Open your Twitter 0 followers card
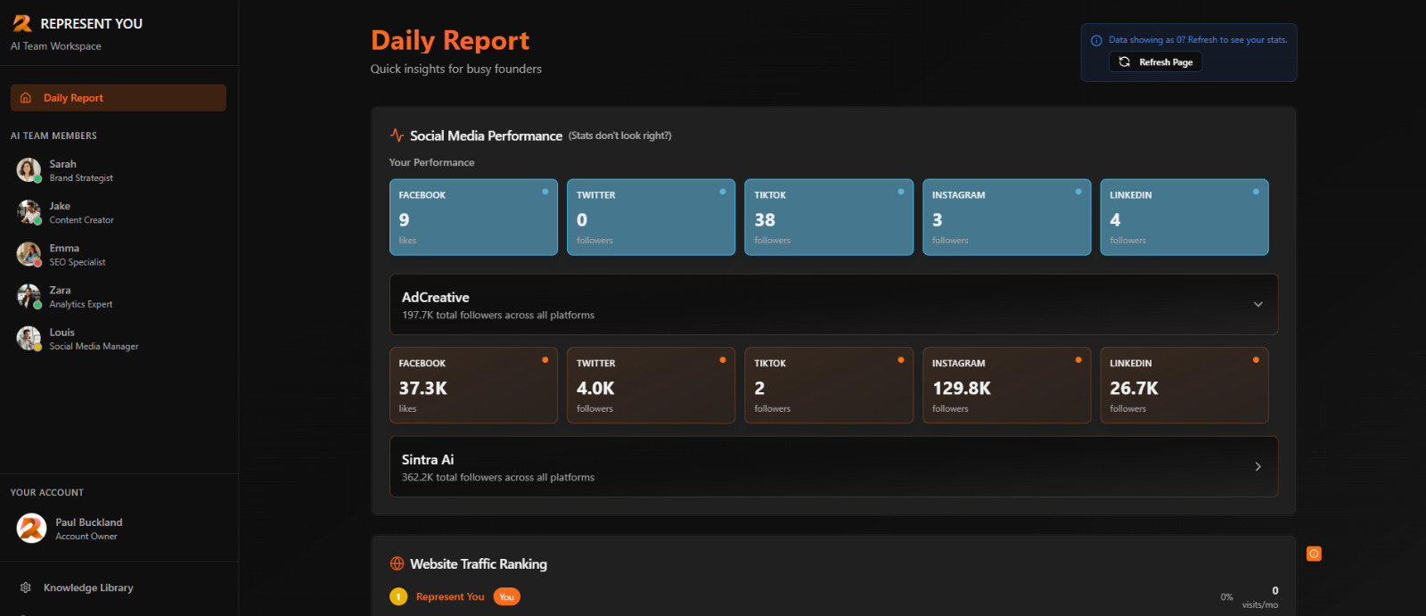The image size is (1426, 616). click(x=651, y=218)
